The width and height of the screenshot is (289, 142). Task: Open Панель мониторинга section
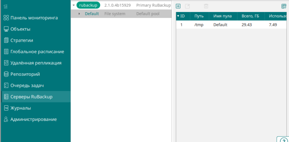point(34,18)
